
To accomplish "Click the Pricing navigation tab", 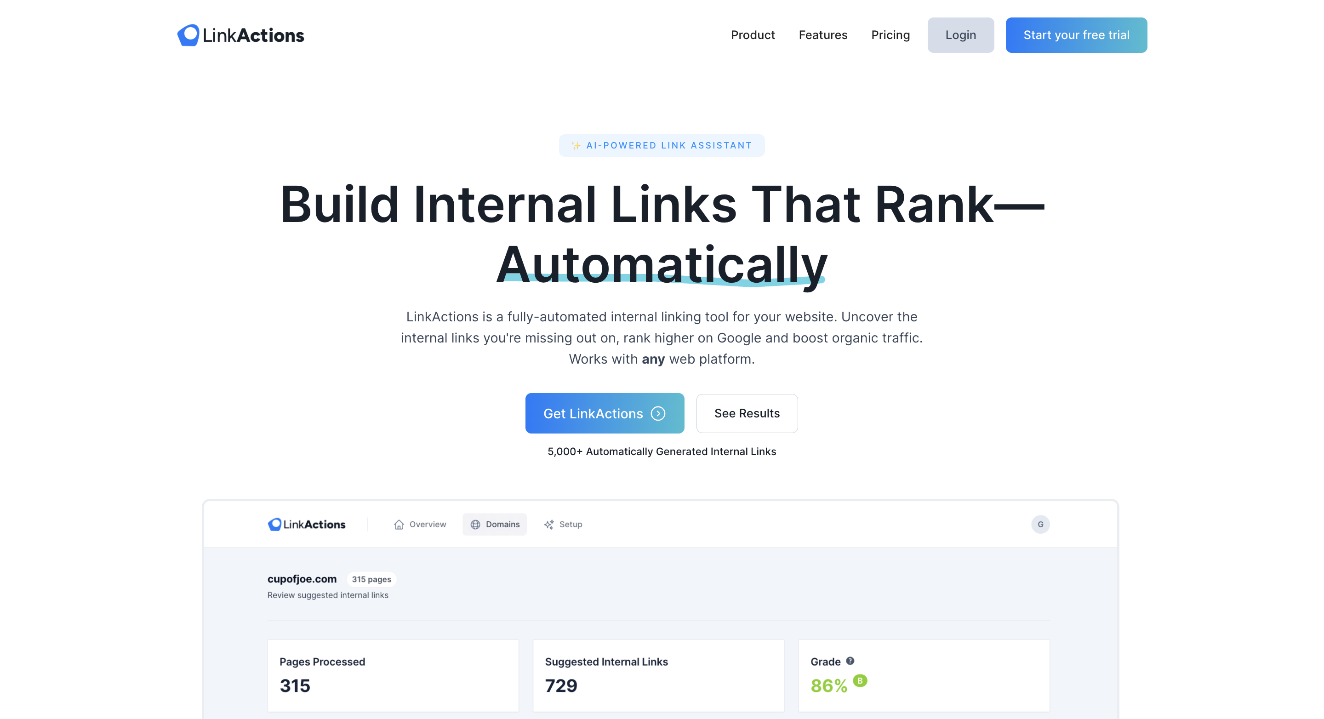I will pyautogui.click(x=890, y=35).
